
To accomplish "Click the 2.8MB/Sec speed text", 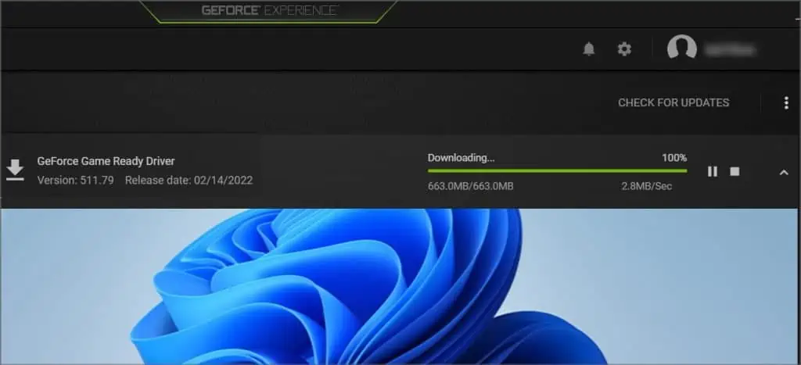I will (x=647, y=186).
